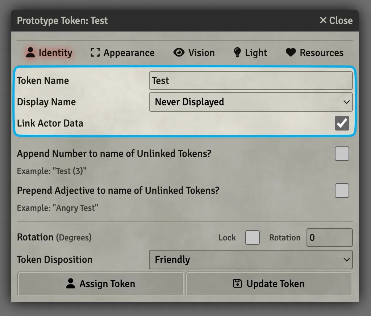Toggle the rotation Lock checkbox
Screen dimensions: 371x316
[252, 238]
